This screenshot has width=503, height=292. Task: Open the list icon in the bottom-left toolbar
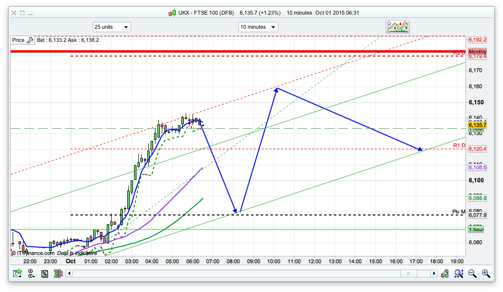point(45,274)
